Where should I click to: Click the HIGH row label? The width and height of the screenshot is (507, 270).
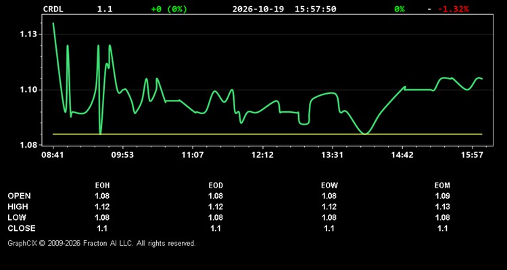[x=18, y=207]
